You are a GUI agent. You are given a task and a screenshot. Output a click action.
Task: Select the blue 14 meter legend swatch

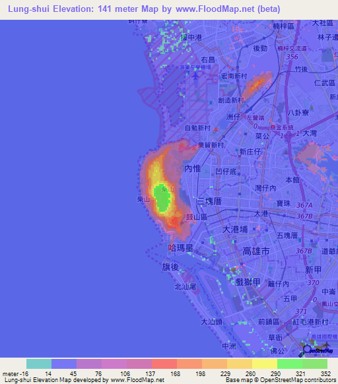click(x=64, y=364)
